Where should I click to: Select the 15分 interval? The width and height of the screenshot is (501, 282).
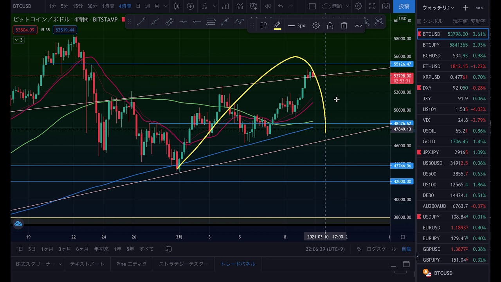point(78,6)
